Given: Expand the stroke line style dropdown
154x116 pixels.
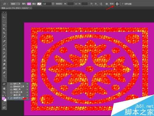Looking at the screenshot, I should pos(59,4).
